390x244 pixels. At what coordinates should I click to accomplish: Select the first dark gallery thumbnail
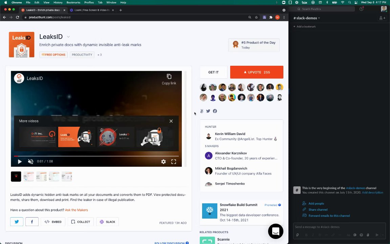16,177
